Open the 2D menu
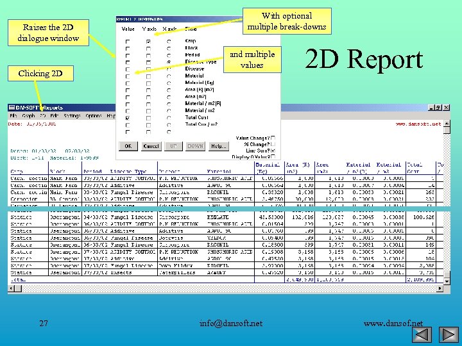Viewport: 462px width, 346px height. [x=43, y=116]
